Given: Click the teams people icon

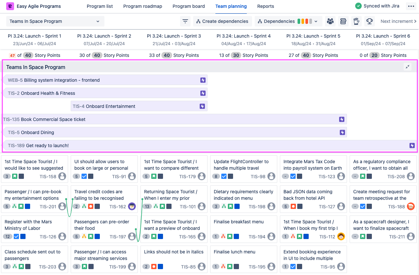Looking at the screenshot, I should click(x=330, y=21).
